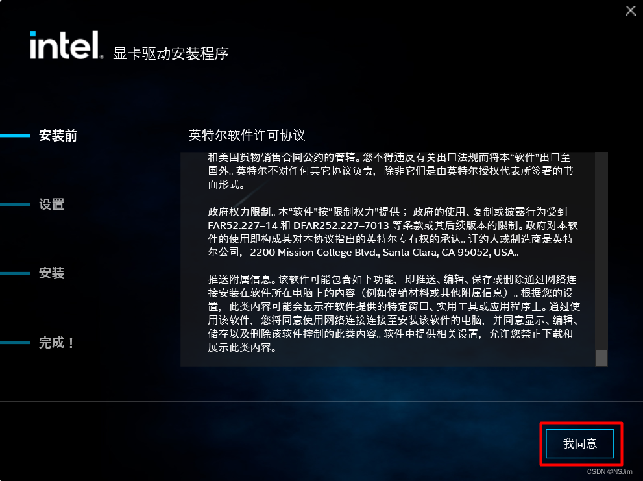Click the paragraph starting with 推送附属信息
The height and width of the screenshot is (481, 643).
pyautogui.click(x=394, y=313)
